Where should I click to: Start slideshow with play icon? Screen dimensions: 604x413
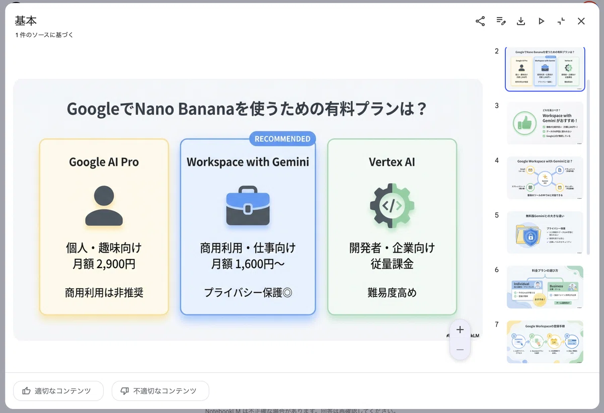541,21
